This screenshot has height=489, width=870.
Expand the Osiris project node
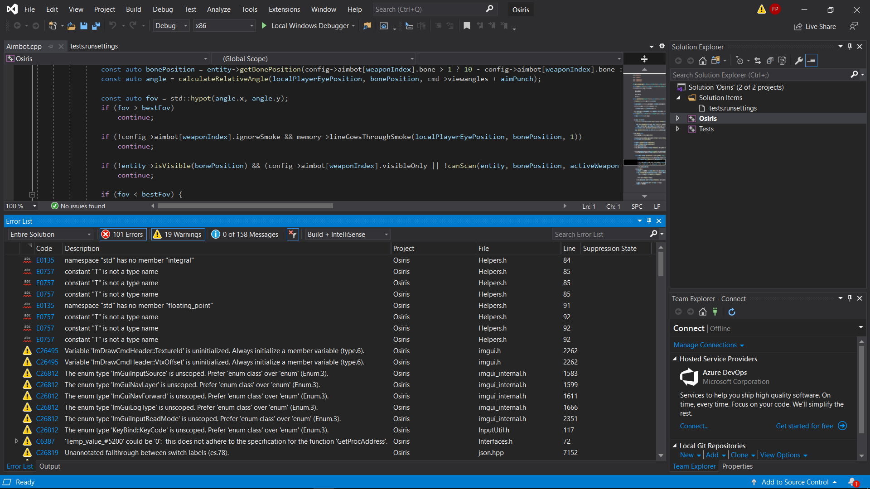pos(677,118)
